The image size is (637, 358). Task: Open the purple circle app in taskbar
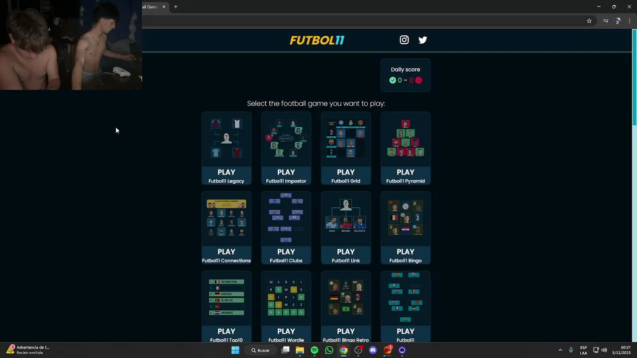tap(402, 350)
